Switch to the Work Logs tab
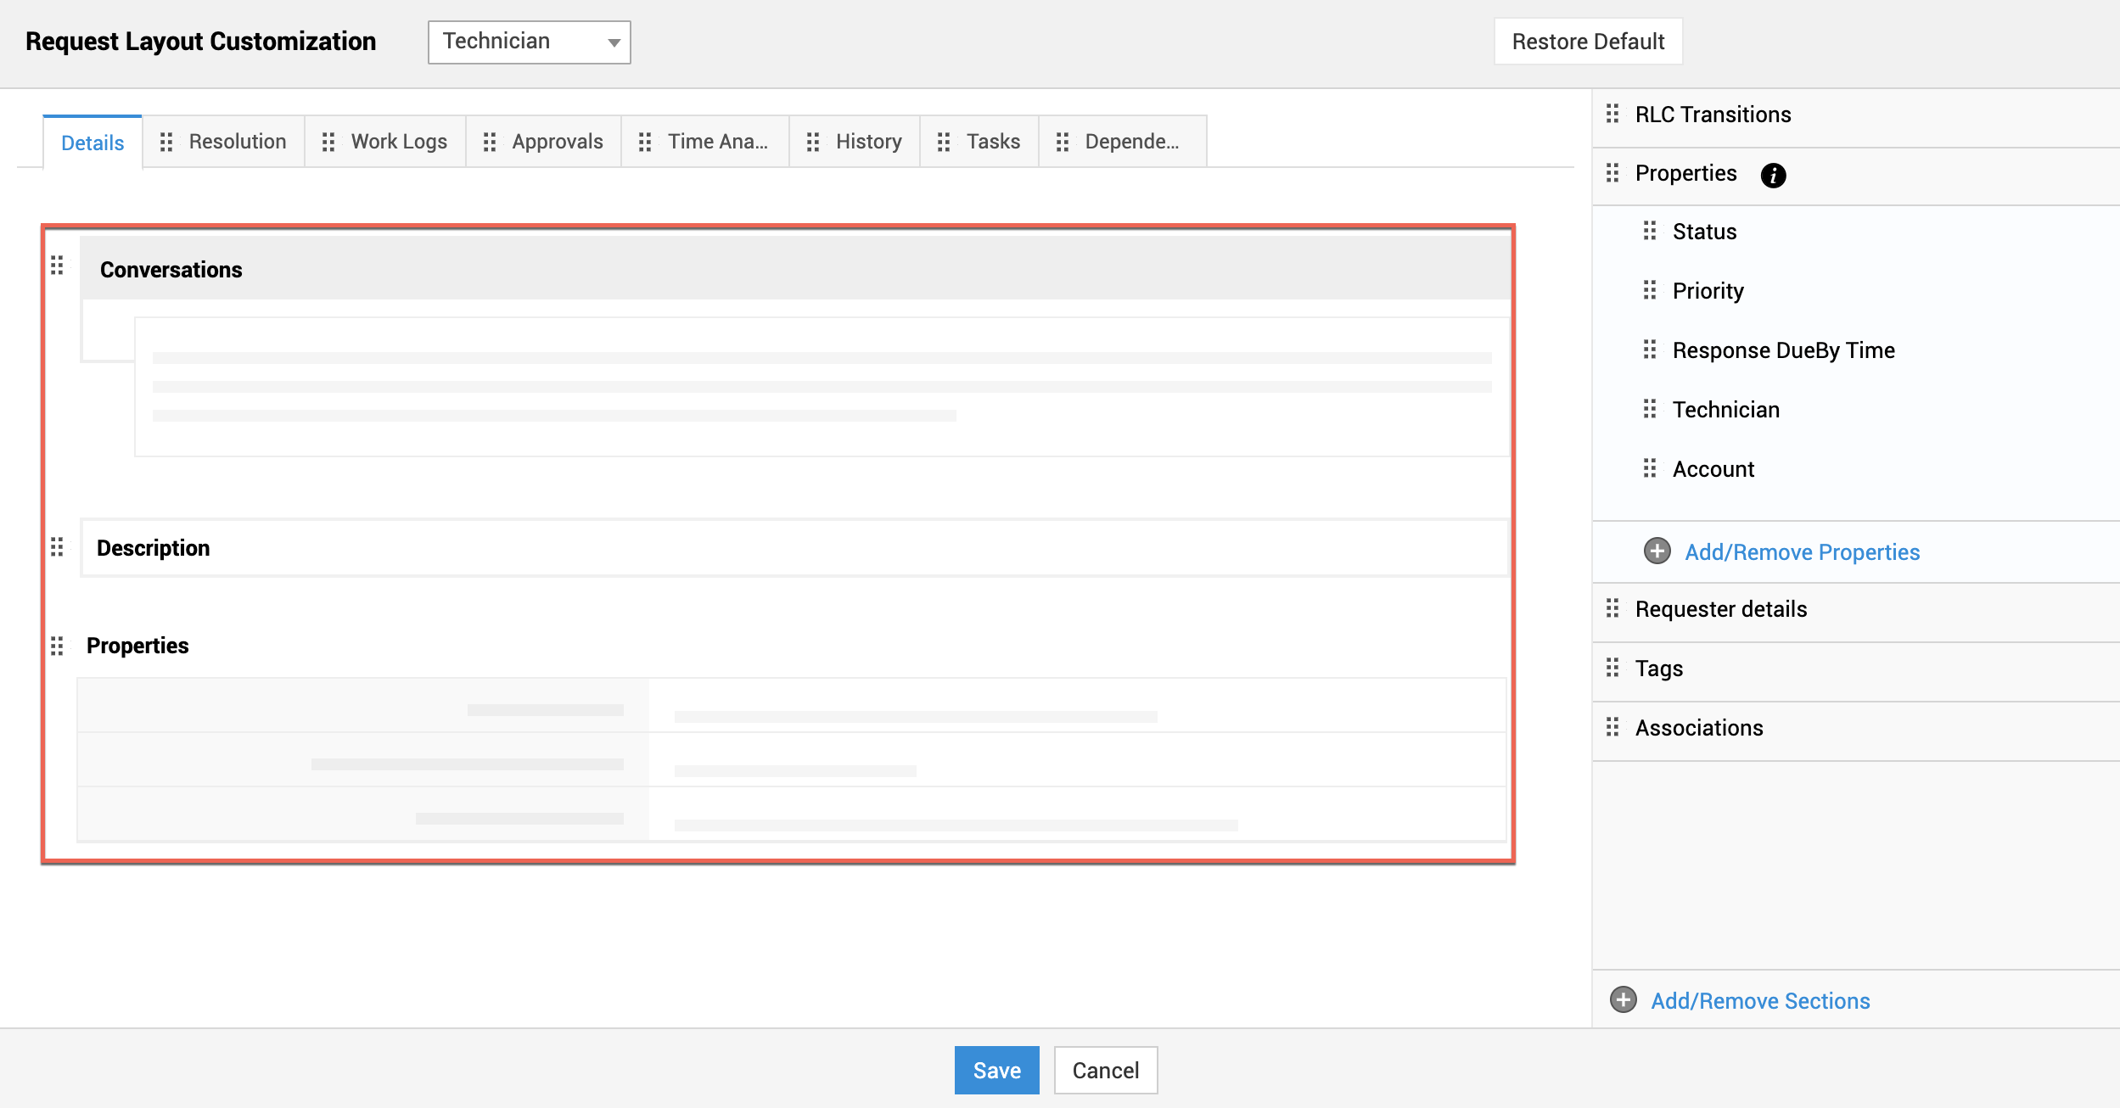This screenshot has height=1108, width=2120. pyautogui.click(x=398, y=142)
